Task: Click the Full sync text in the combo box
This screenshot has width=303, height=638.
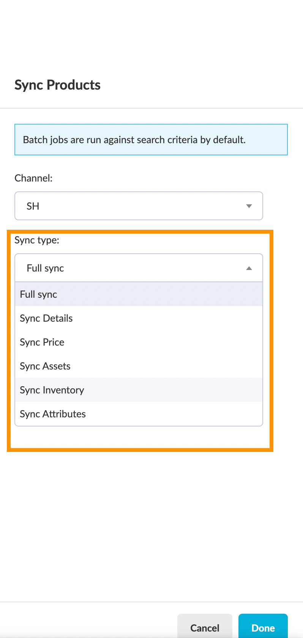Action: point(45,268)
